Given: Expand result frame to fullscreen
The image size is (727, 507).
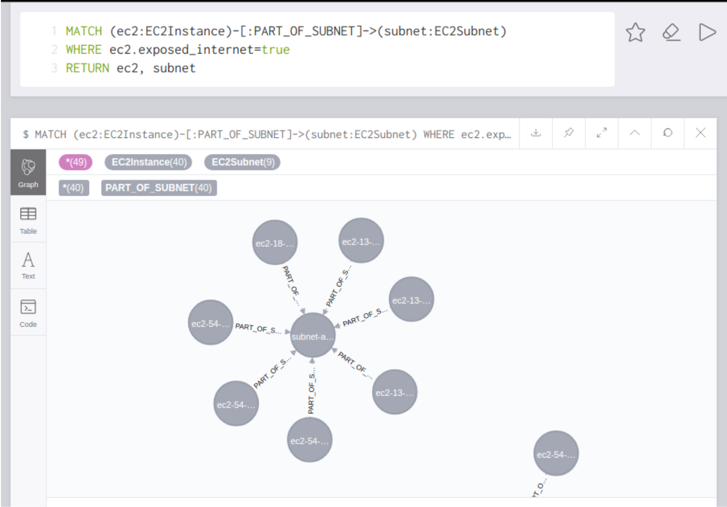Looking at the screenshot, I should point(602,133).
